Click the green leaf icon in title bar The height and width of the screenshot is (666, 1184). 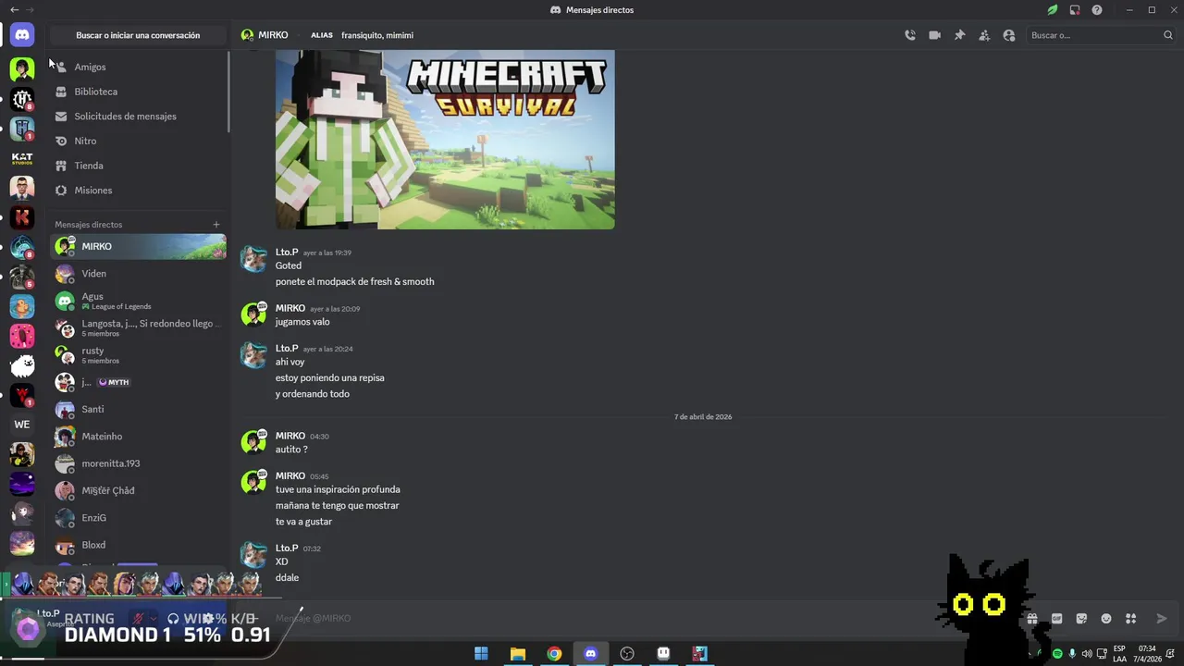(x=1053, y=10)
